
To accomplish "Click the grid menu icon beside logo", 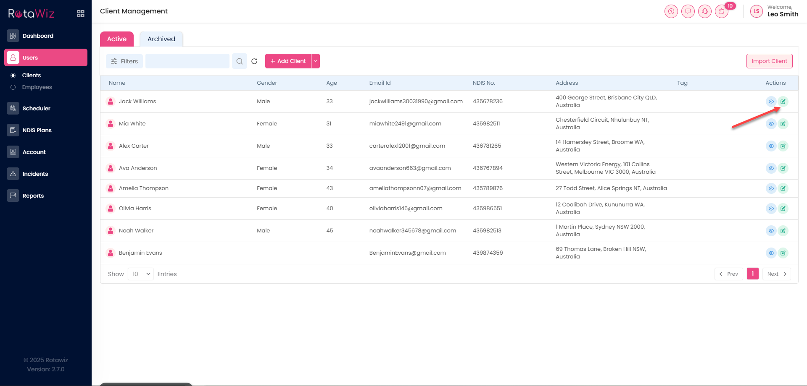I will [81, 14].
